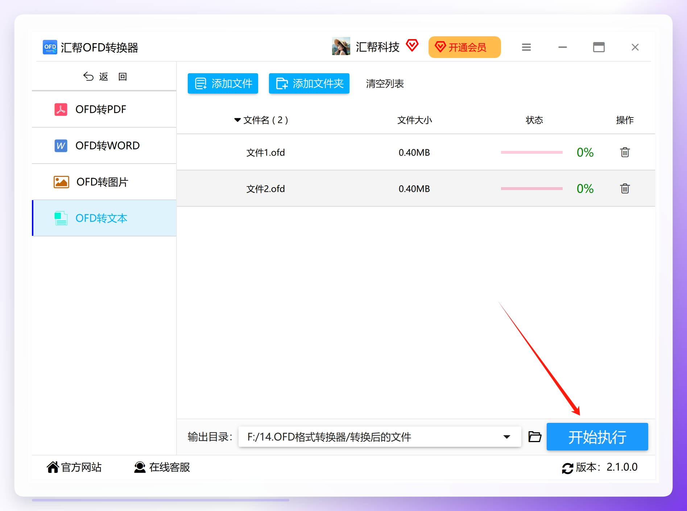The width and height of the screenshot is (687, 511).
Task: Select the OFD转图片 tab
Action: [104, 182]
